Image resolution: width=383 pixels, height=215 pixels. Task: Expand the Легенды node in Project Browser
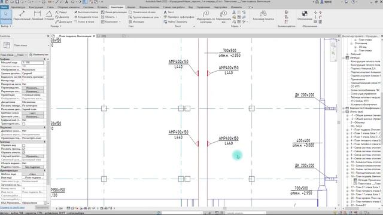(344, 58)
